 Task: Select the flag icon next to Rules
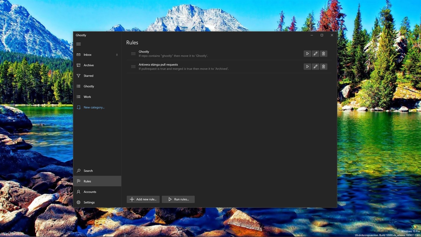click(79, 181)
